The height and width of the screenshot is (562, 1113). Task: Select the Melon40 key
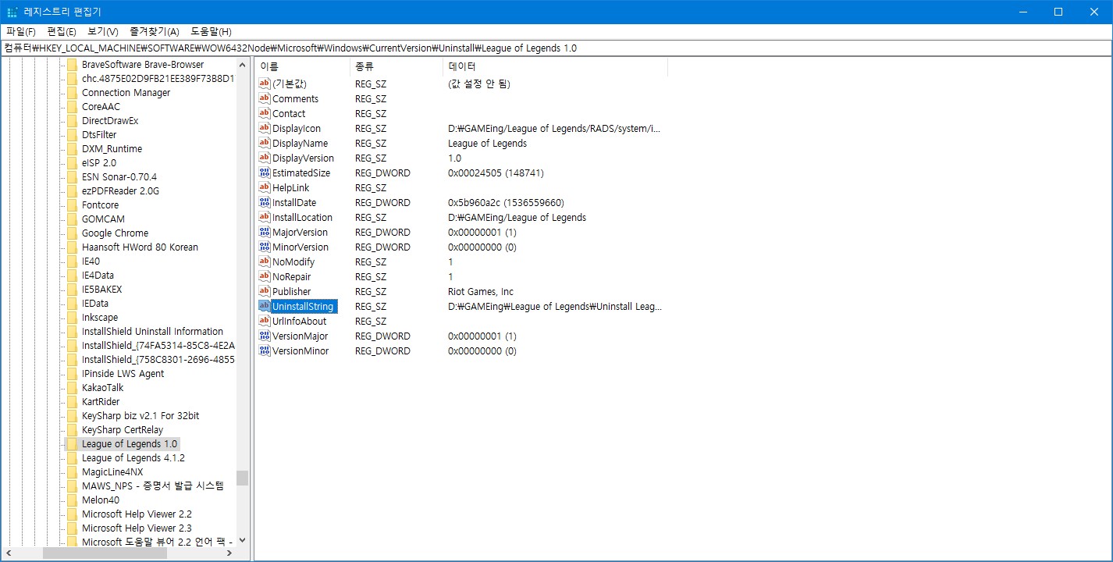point(101,500)
